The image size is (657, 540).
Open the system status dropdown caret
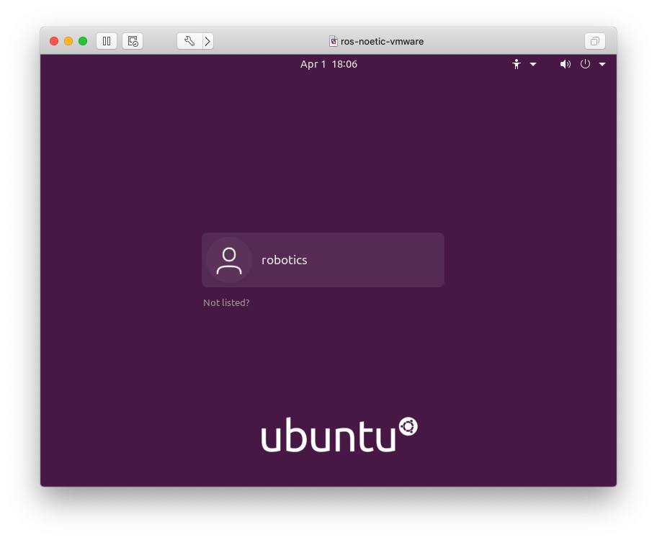click(x=602, y=64)
